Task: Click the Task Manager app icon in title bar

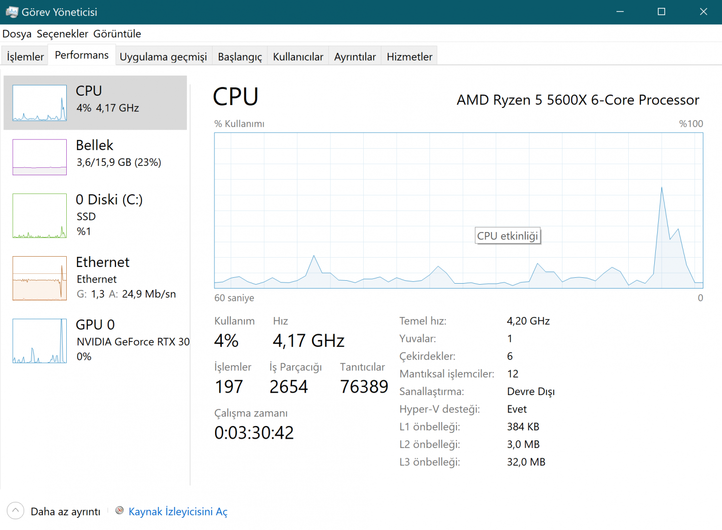Action: [x=12, y=12]
